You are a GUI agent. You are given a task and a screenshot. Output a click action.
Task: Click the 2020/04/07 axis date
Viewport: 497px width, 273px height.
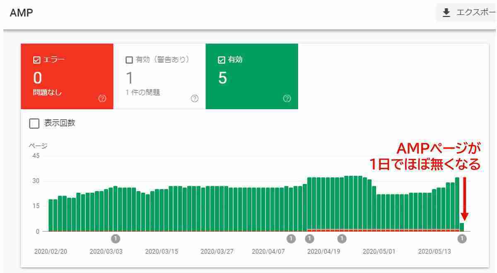click(x=268, y=251)
